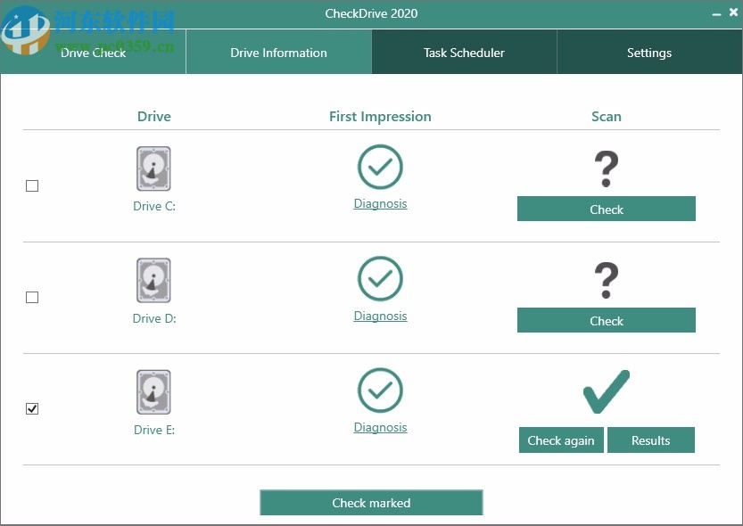743x526 pixels.
Task: Check the Drive C: checkbox
Action: (32, 185)
